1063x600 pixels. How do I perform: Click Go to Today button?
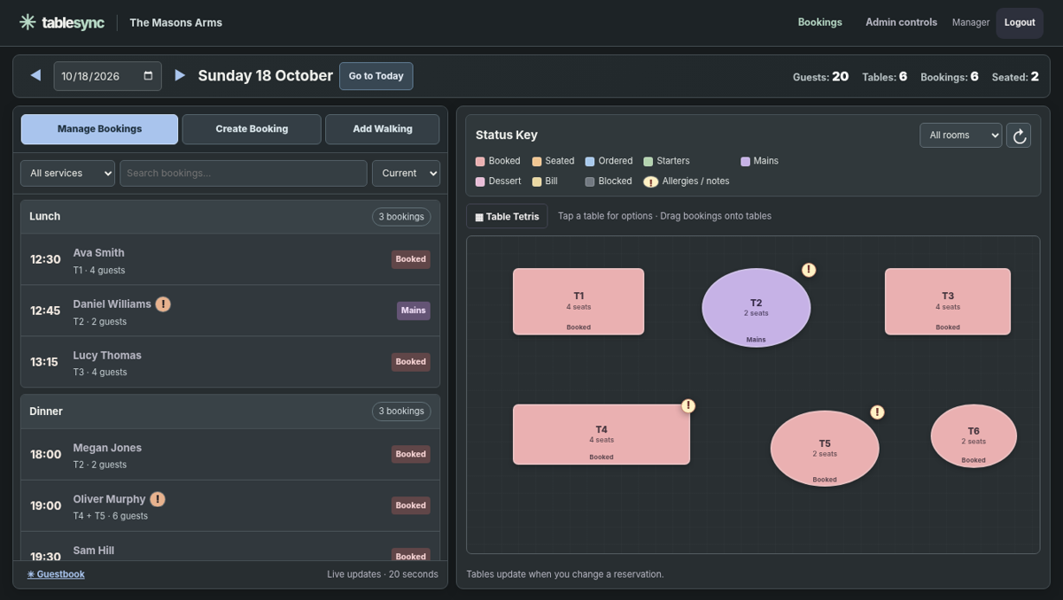point(376,76)
